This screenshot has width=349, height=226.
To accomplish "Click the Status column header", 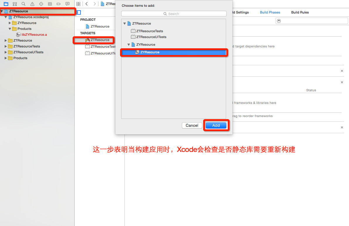I will pyautogui.click(x=311, y=90).
